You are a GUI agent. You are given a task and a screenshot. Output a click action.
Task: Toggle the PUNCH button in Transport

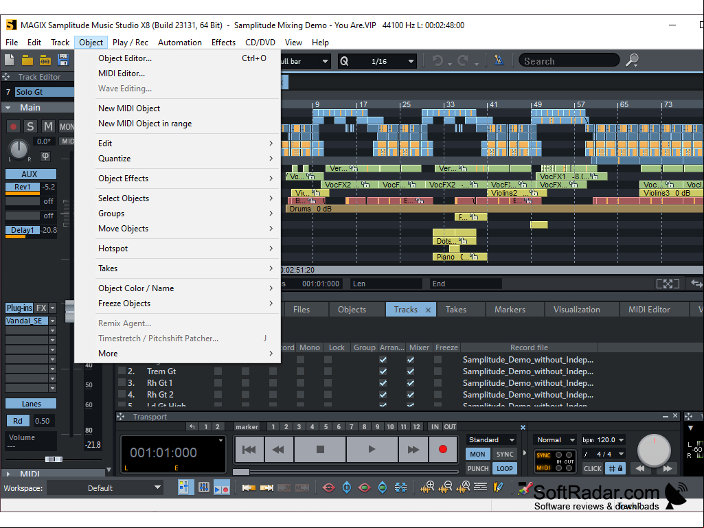click(478, 468)
